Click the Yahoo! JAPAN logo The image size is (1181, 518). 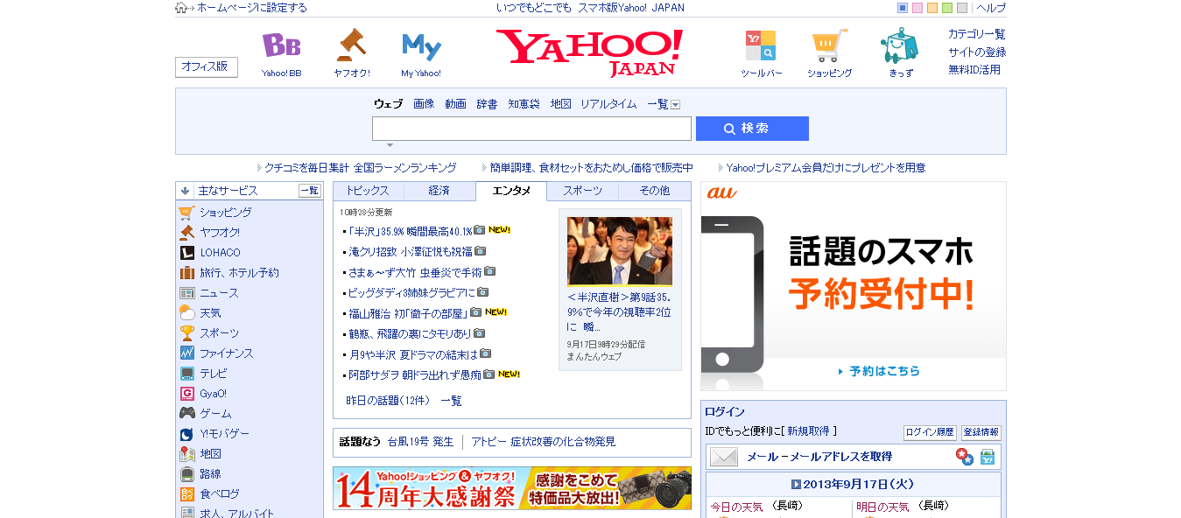pyautogui.click(x=589, y=52)
